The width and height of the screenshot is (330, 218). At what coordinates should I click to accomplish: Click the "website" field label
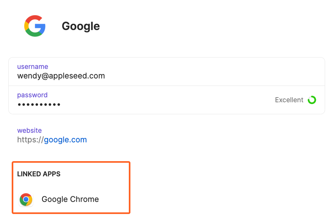[29, 130]
